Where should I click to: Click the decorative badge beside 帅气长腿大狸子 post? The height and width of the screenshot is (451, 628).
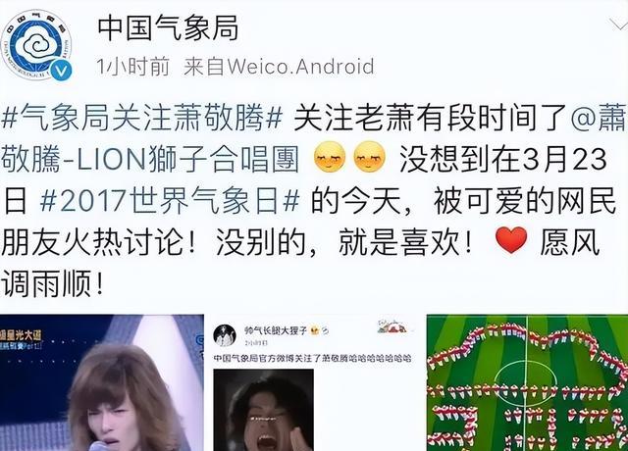point(392,326)
